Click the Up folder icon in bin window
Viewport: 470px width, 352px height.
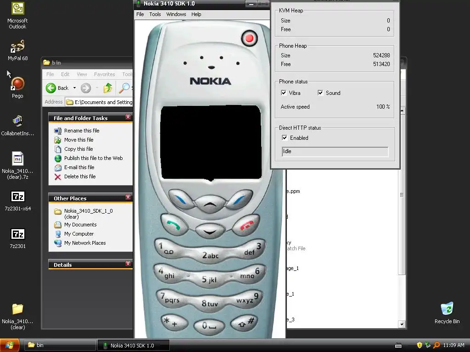107,88
